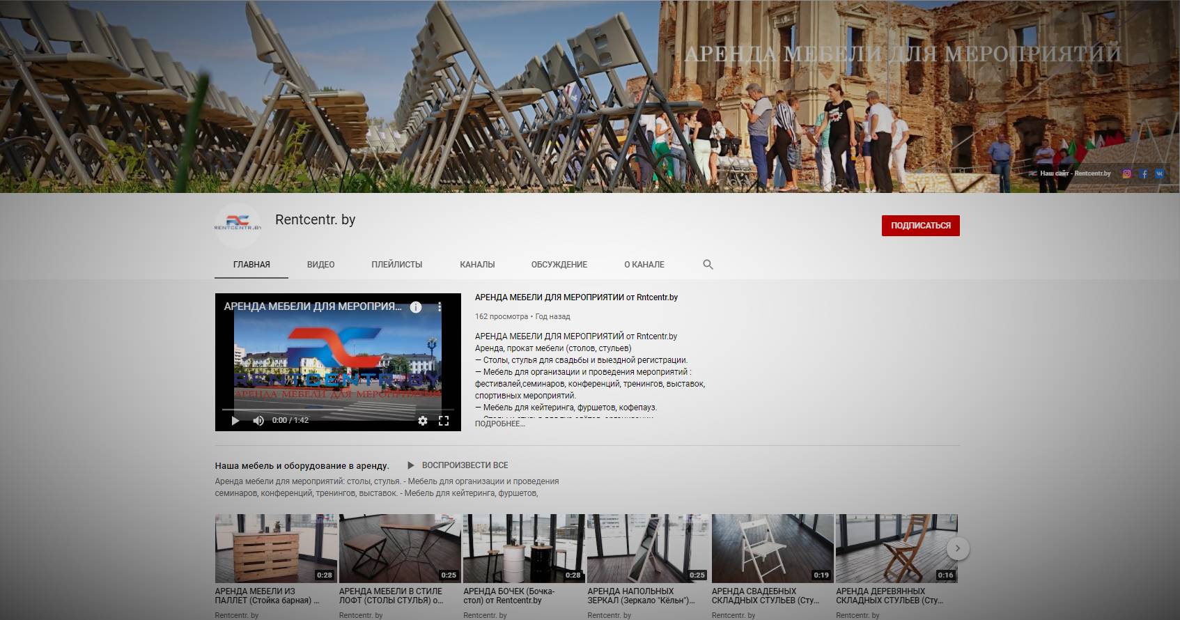Click the Facebook icon in the banner
Viewport: 1180px width, 620px height.
point(1144,173)
